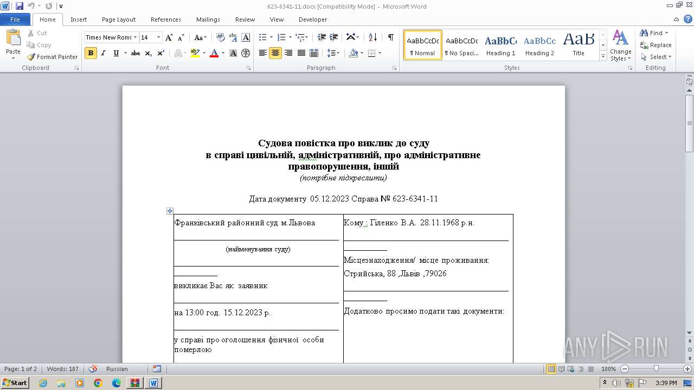Toggle Strikethrough formatting
The width and height of the screenshot is (694, 390).
136,53
